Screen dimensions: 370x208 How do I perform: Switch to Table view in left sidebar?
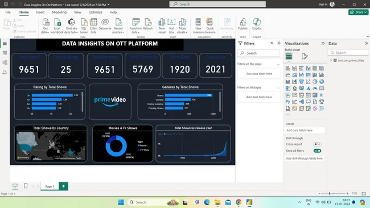coord(5,53)
